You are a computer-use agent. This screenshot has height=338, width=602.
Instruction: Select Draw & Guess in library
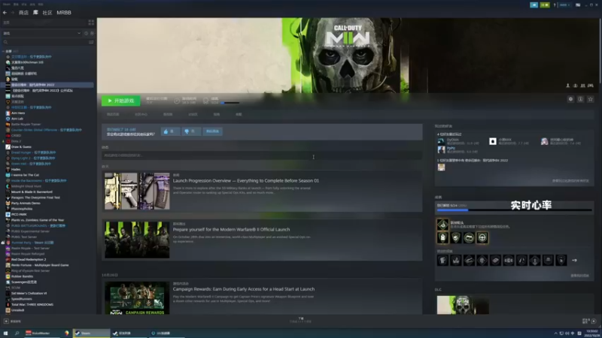click(21, 146)
